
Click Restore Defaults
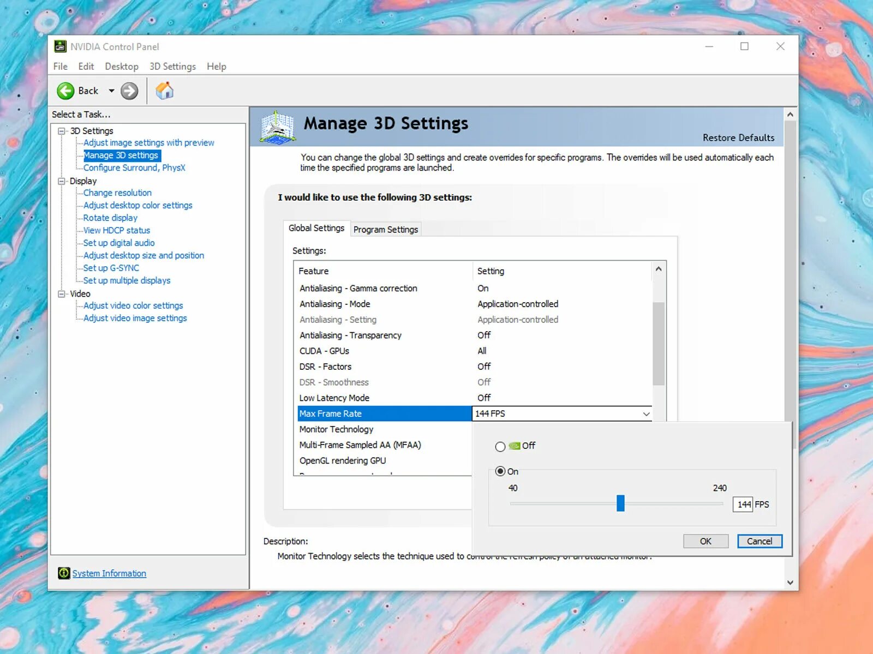738,137
